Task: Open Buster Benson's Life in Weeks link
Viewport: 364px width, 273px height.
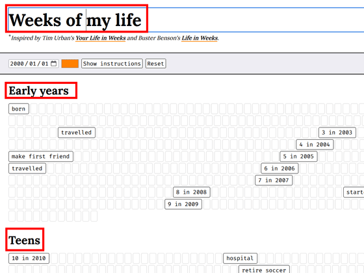Action: pos(200,38)
